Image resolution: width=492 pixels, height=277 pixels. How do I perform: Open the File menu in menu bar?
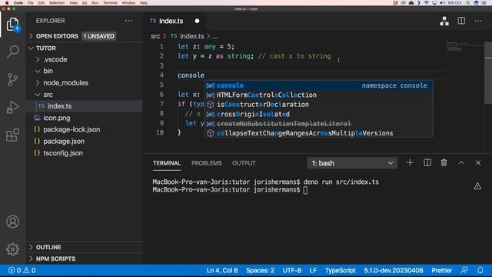pos(31,2)
